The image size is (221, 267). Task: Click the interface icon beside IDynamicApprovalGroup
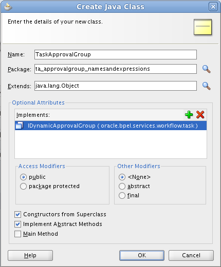(20, 126)
